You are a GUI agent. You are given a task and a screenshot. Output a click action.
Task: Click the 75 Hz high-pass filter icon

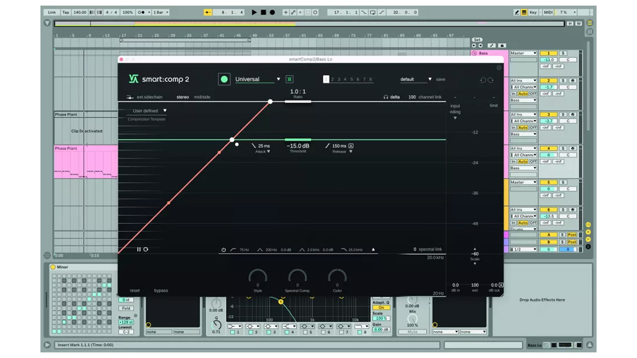click(233, 250)
